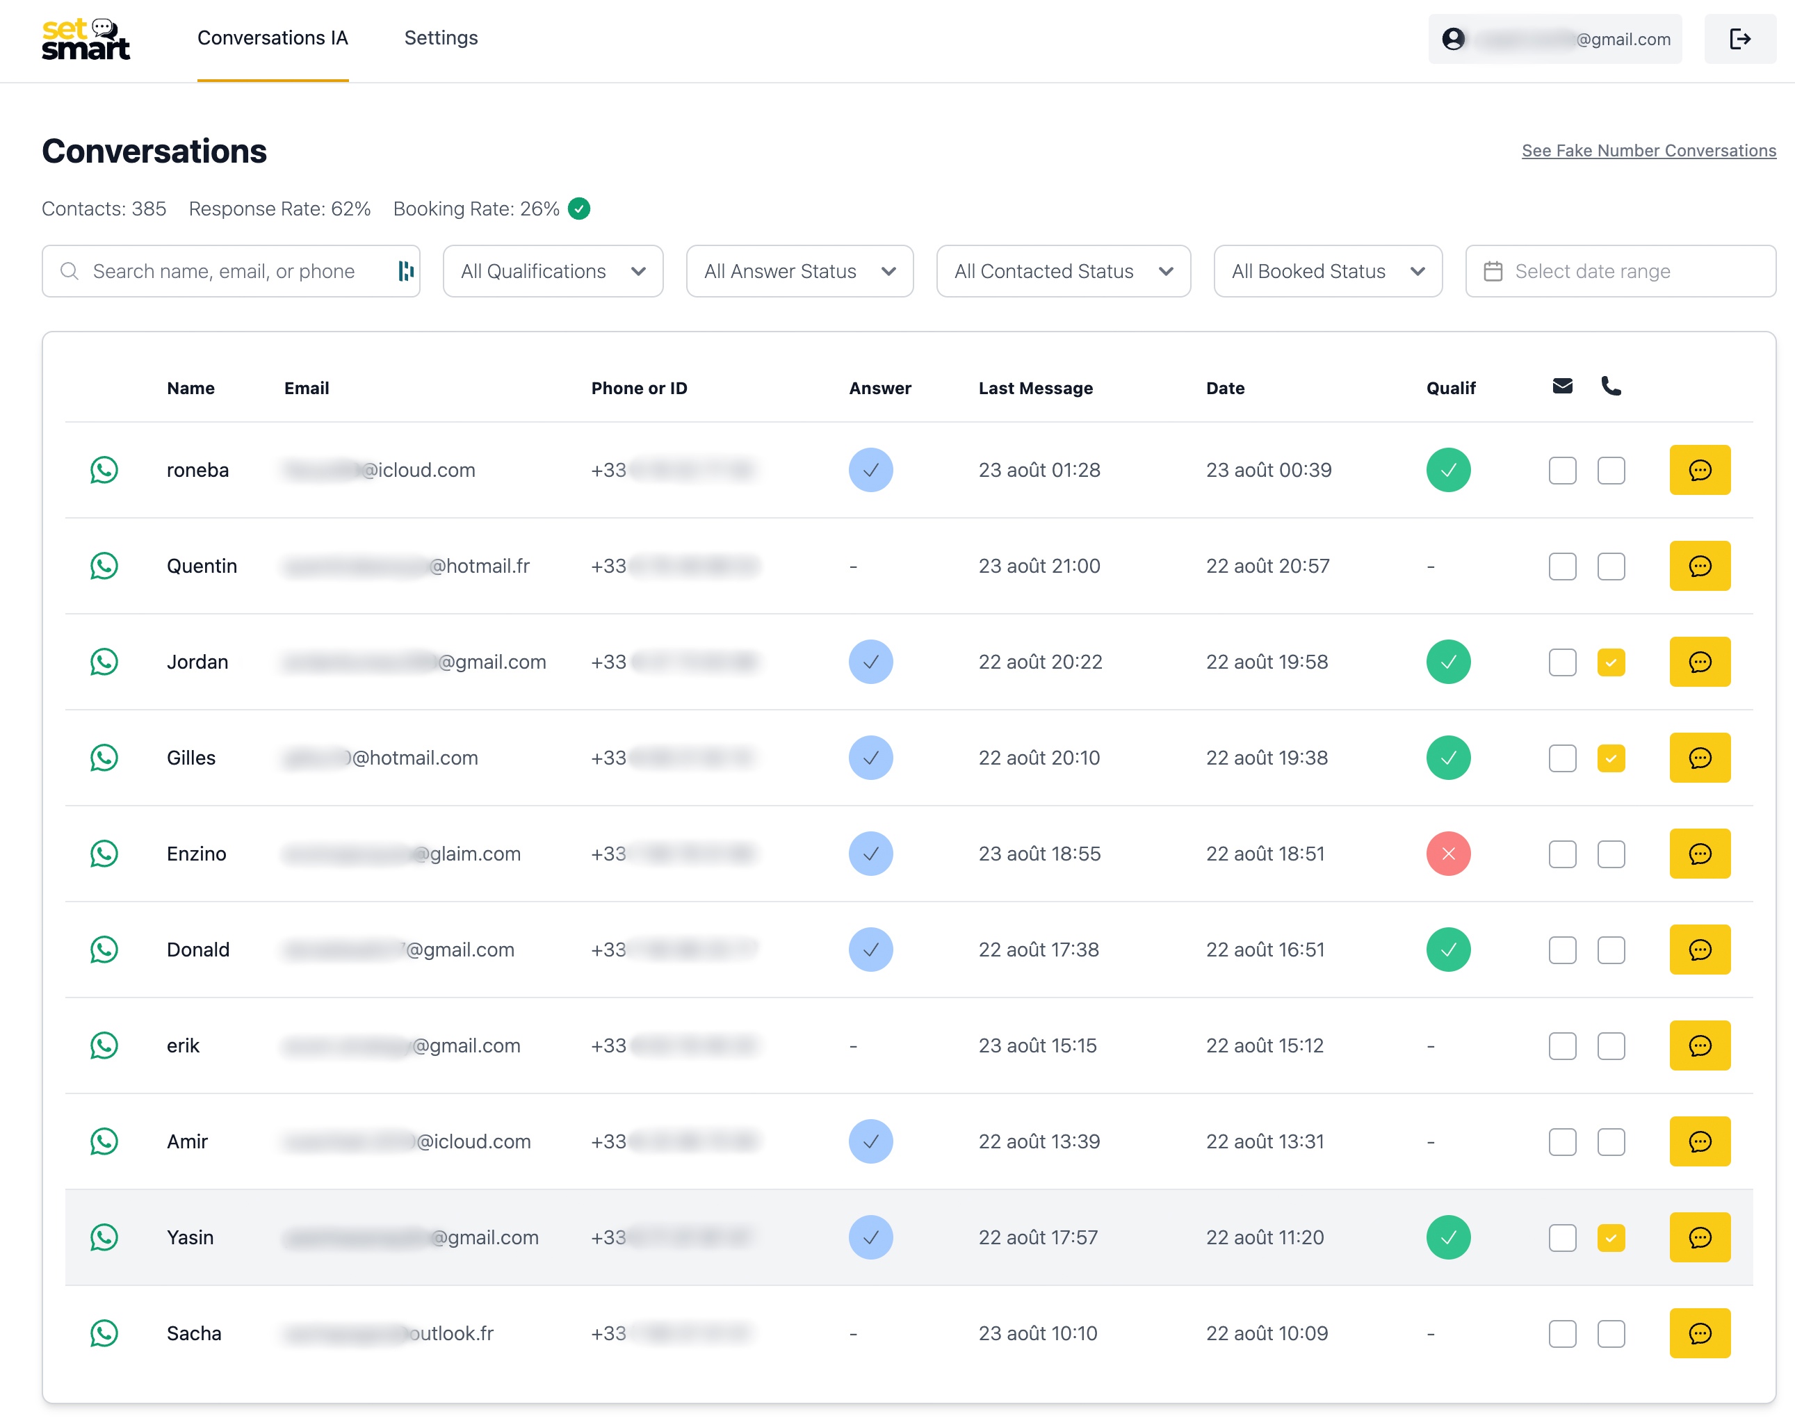Open chat for Yasin's conversation
Image resolution: width=1795 pixels, height=1425 pixels.
[x=1699, y=1237]
